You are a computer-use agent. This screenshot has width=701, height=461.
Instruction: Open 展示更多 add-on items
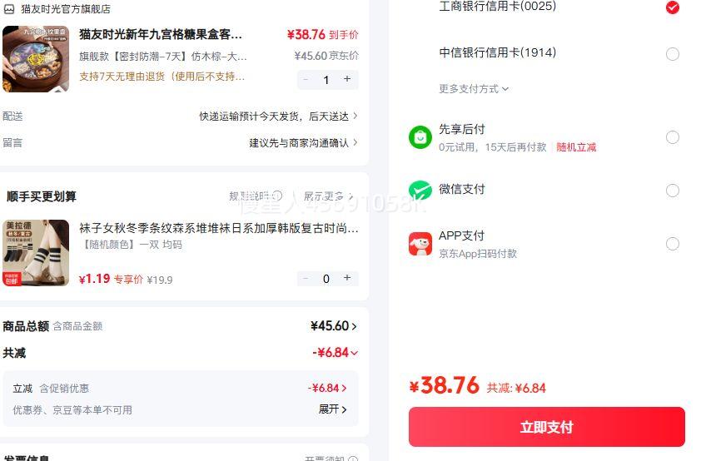tap(328, 196)
